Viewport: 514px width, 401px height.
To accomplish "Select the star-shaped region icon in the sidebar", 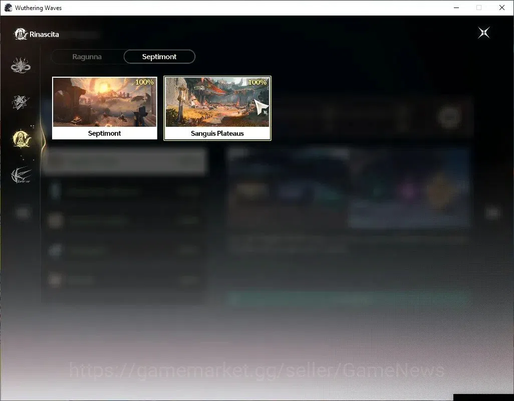I will [x=21, y=102].
